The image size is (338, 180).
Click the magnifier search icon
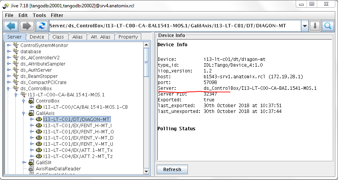click(328, 26)
